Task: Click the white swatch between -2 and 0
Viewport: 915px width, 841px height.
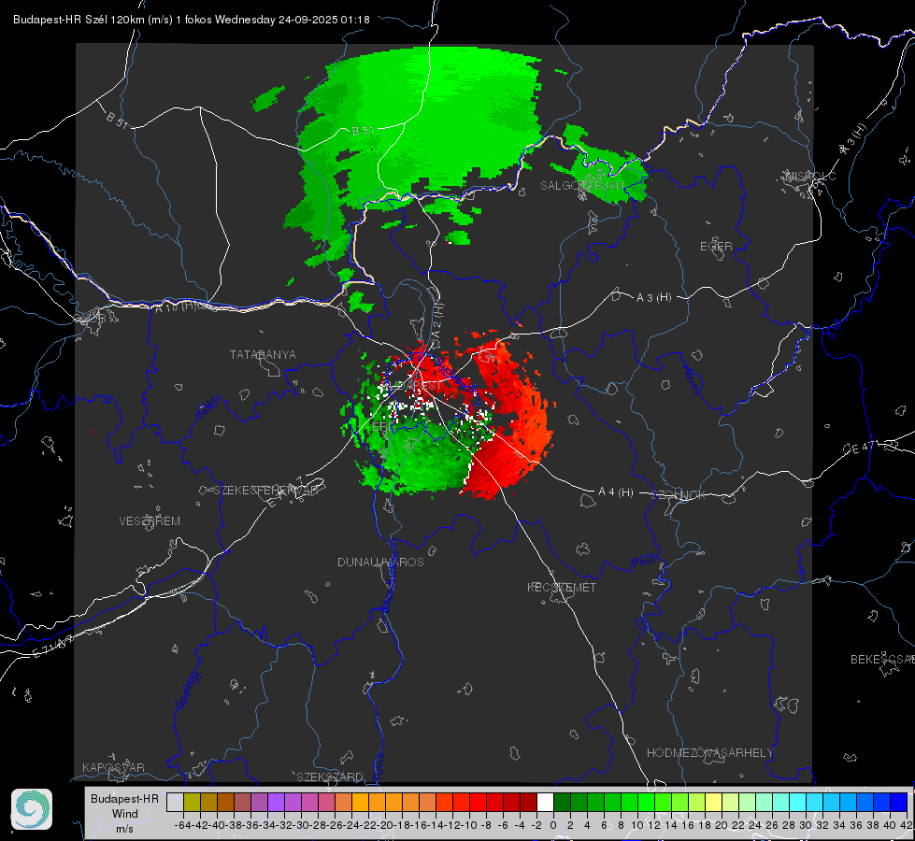Action: [x=545, y=803]
